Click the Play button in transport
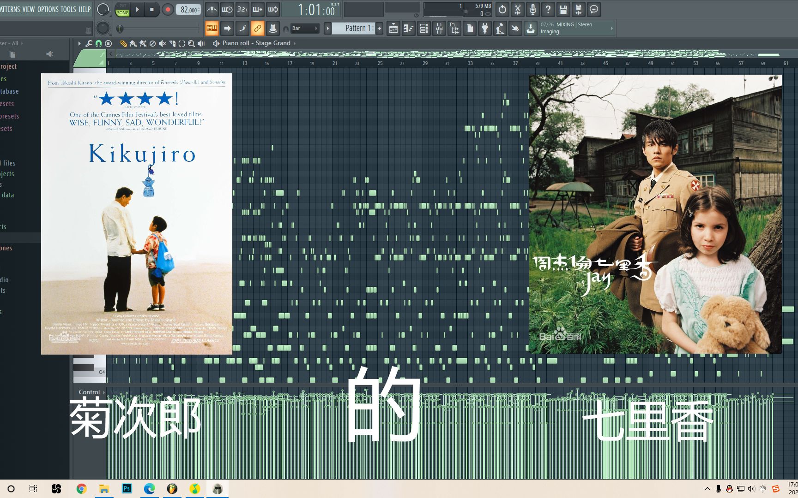The image size is (798, 498). pos(137,9)
